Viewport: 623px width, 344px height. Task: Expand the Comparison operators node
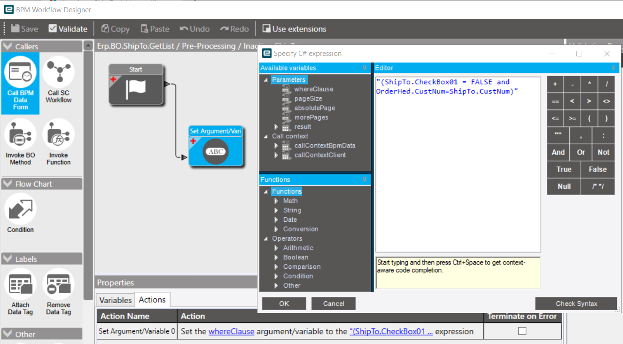277,266
